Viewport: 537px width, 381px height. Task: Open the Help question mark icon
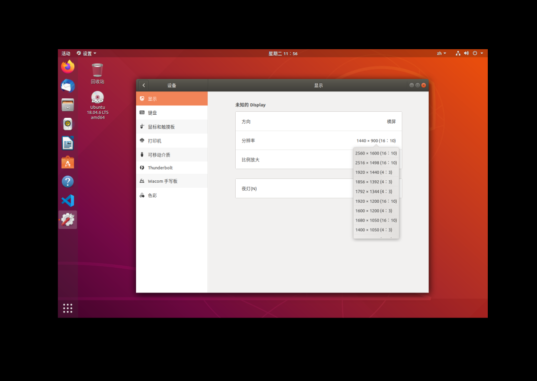point(68,181)
